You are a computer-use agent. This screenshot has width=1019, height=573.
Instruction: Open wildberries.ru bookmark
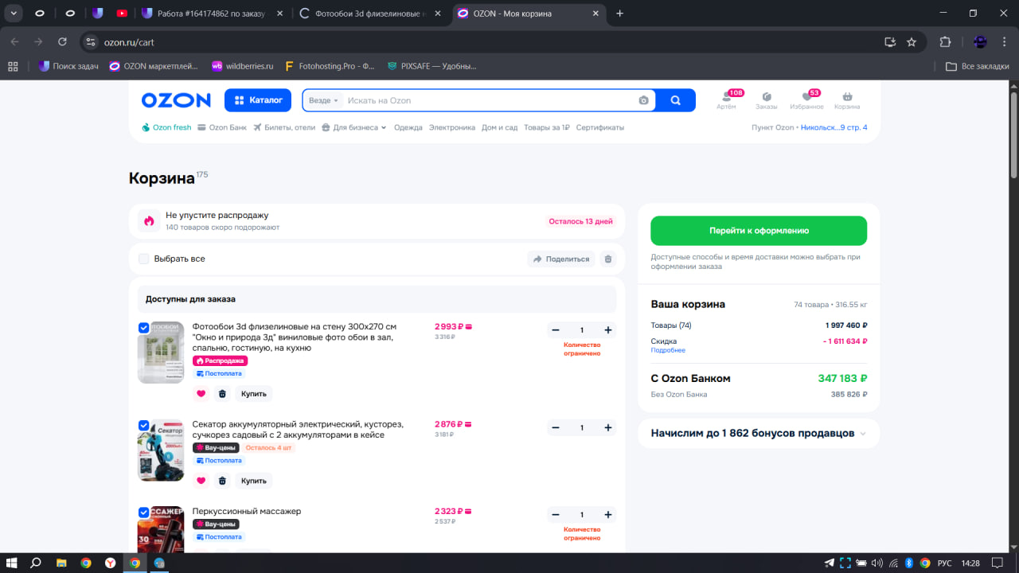pyautogui.click(x=242, y=66)
